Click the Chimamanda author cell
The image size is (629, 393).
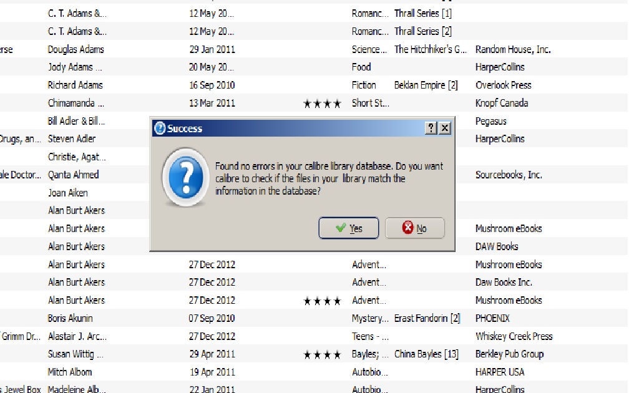[x=76, y=103]
